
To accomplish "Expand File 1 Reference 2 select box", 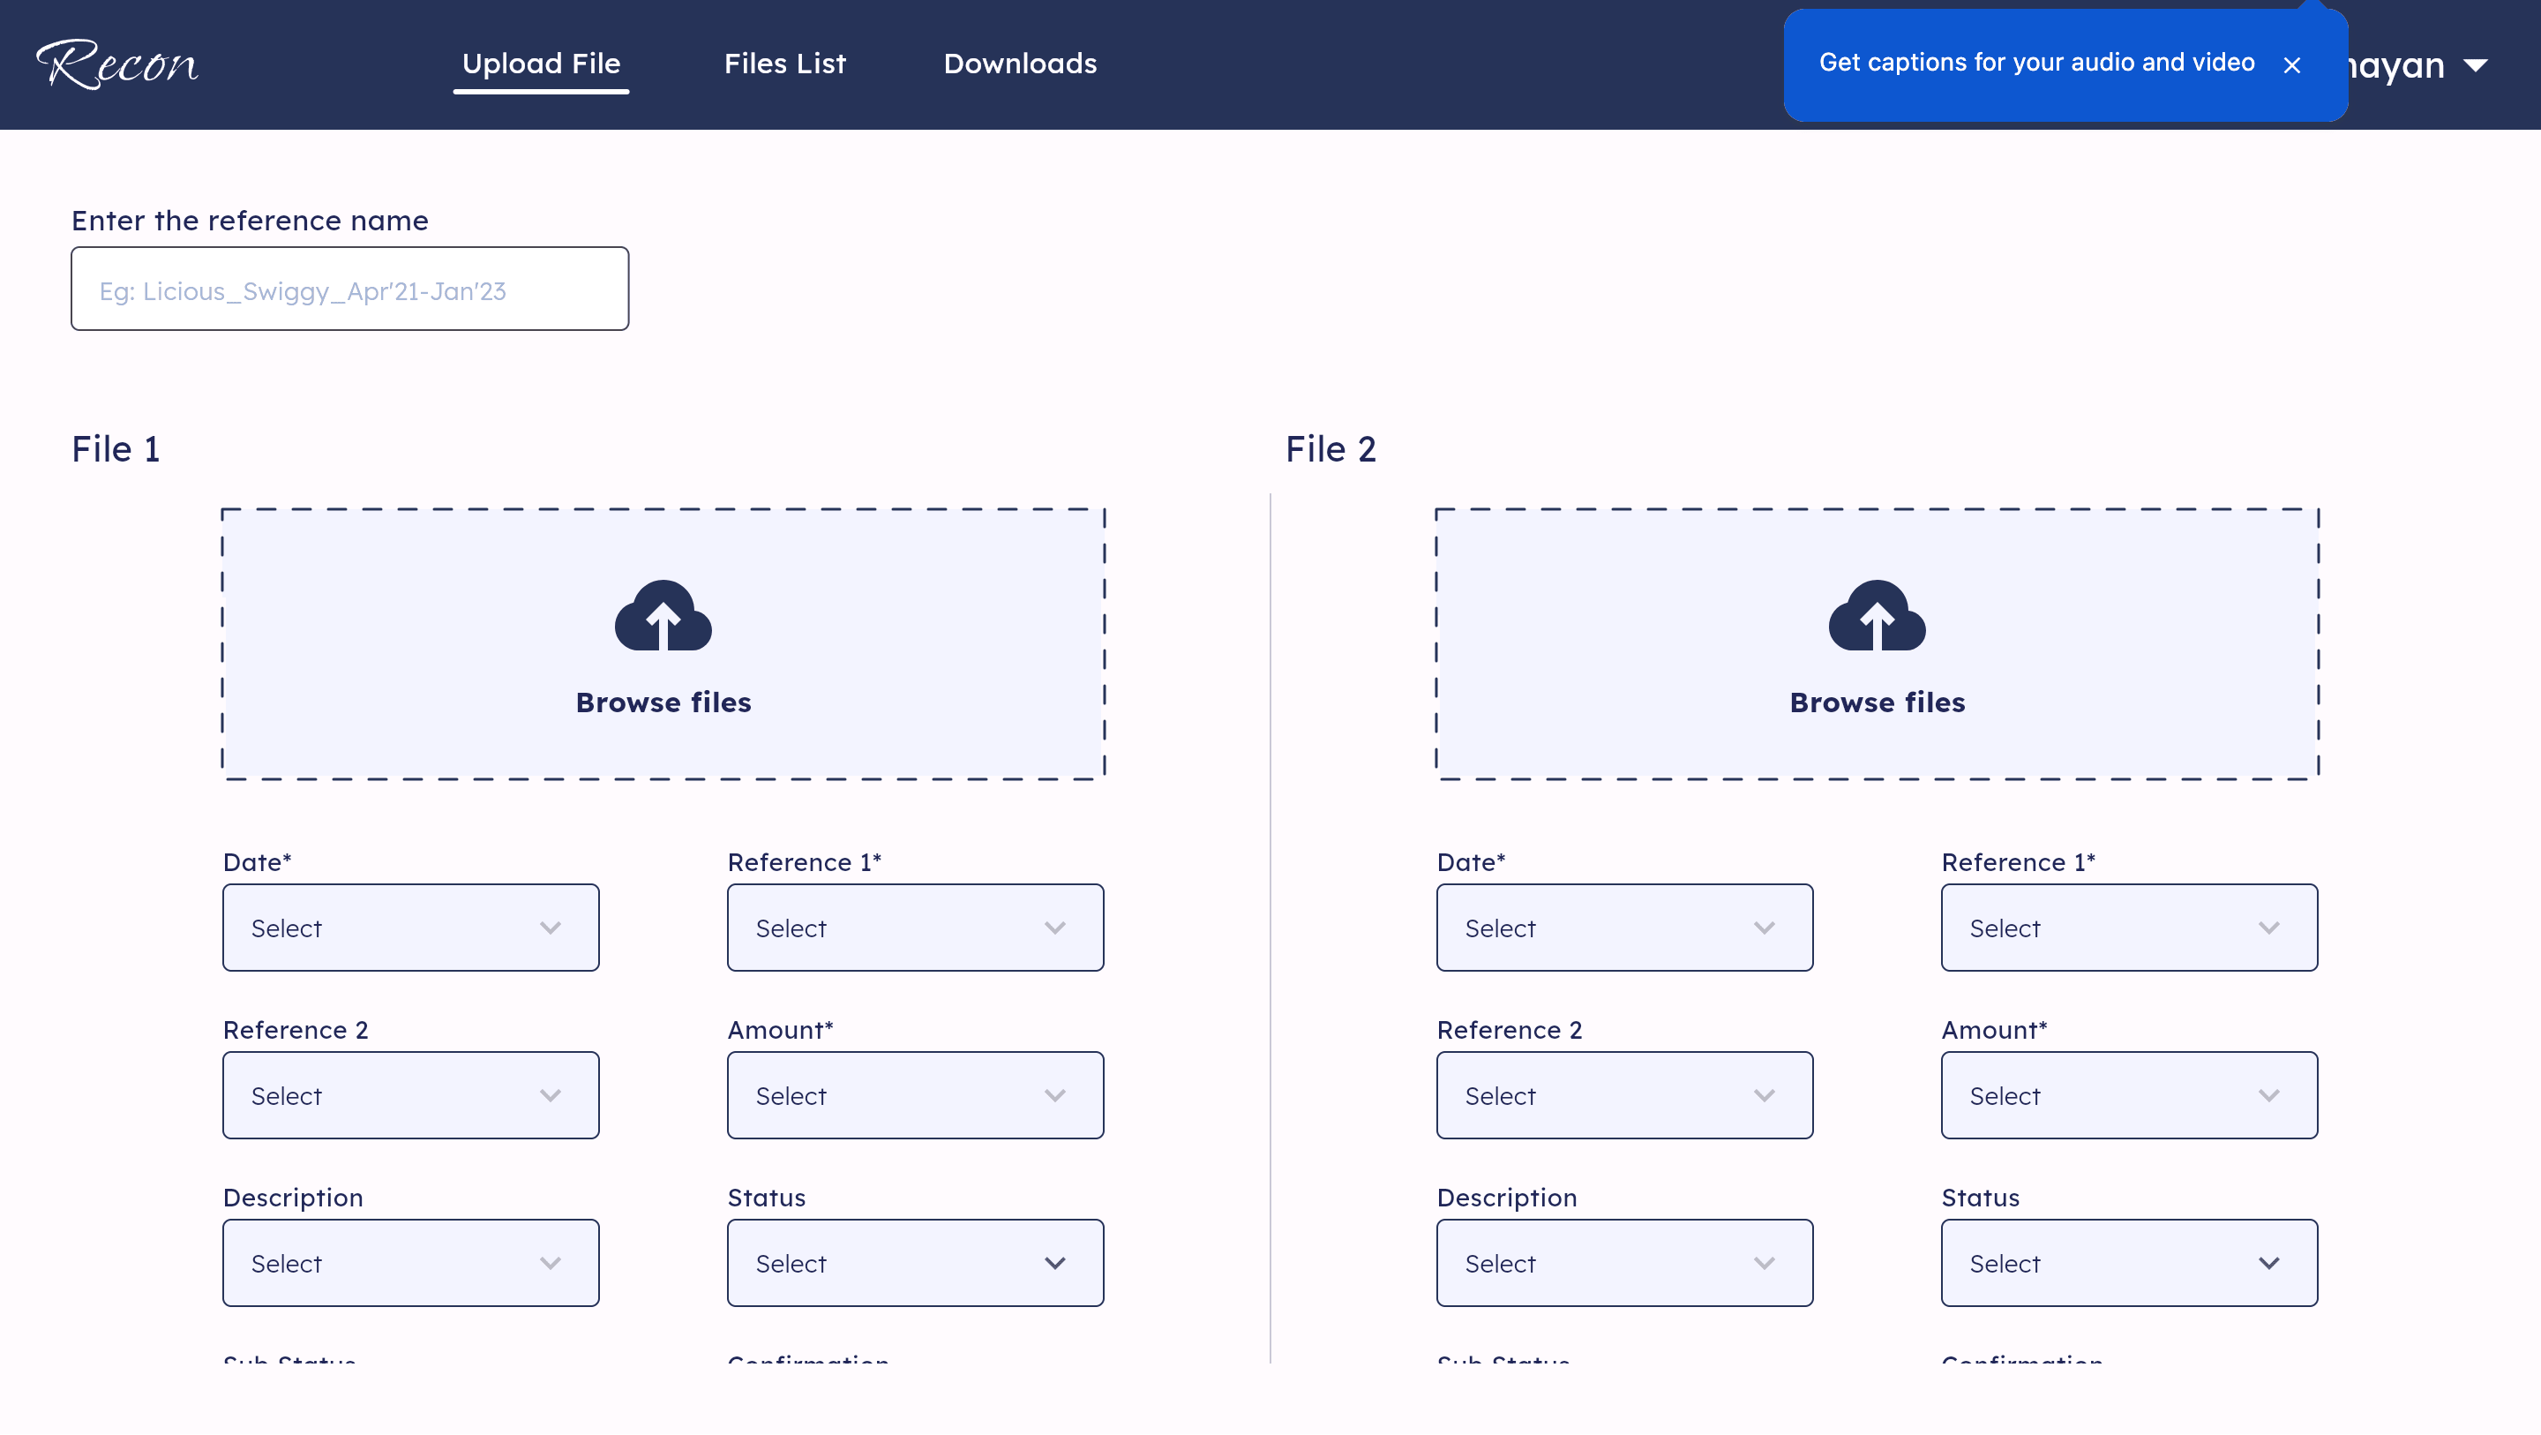I will (x=410, y=1095).
